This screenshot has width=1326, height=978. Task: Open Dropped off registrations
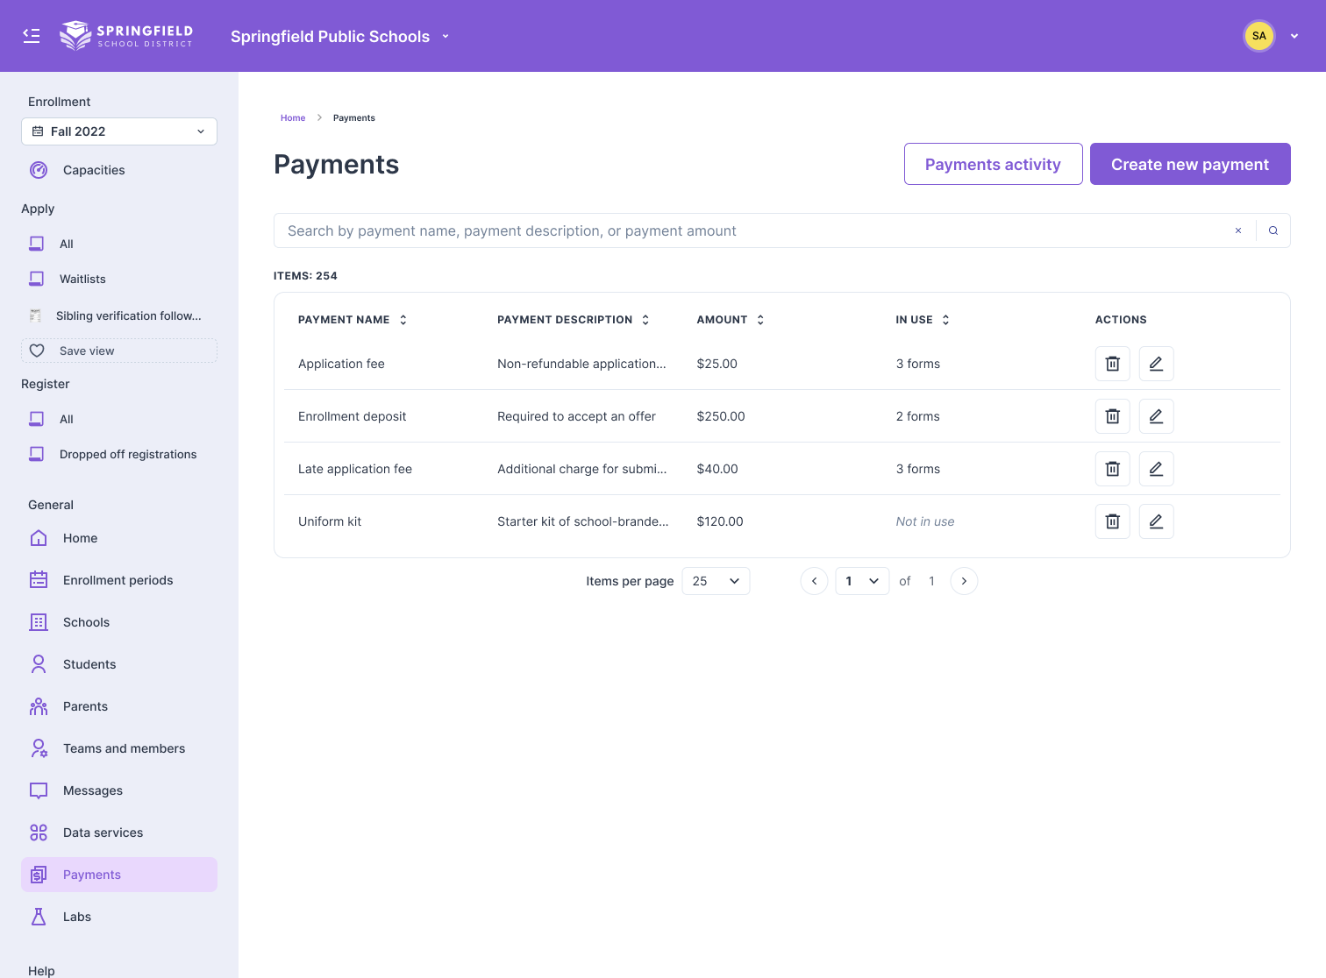pyautogui.click(x=119, y=454)
